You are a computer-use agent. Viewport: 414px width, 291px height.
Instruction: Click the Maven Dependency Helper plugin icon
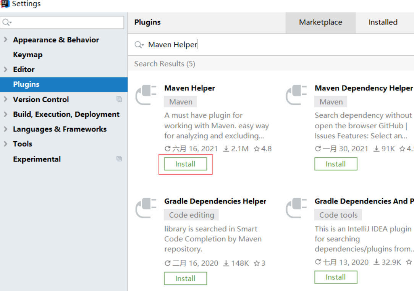tap(296, 95)
